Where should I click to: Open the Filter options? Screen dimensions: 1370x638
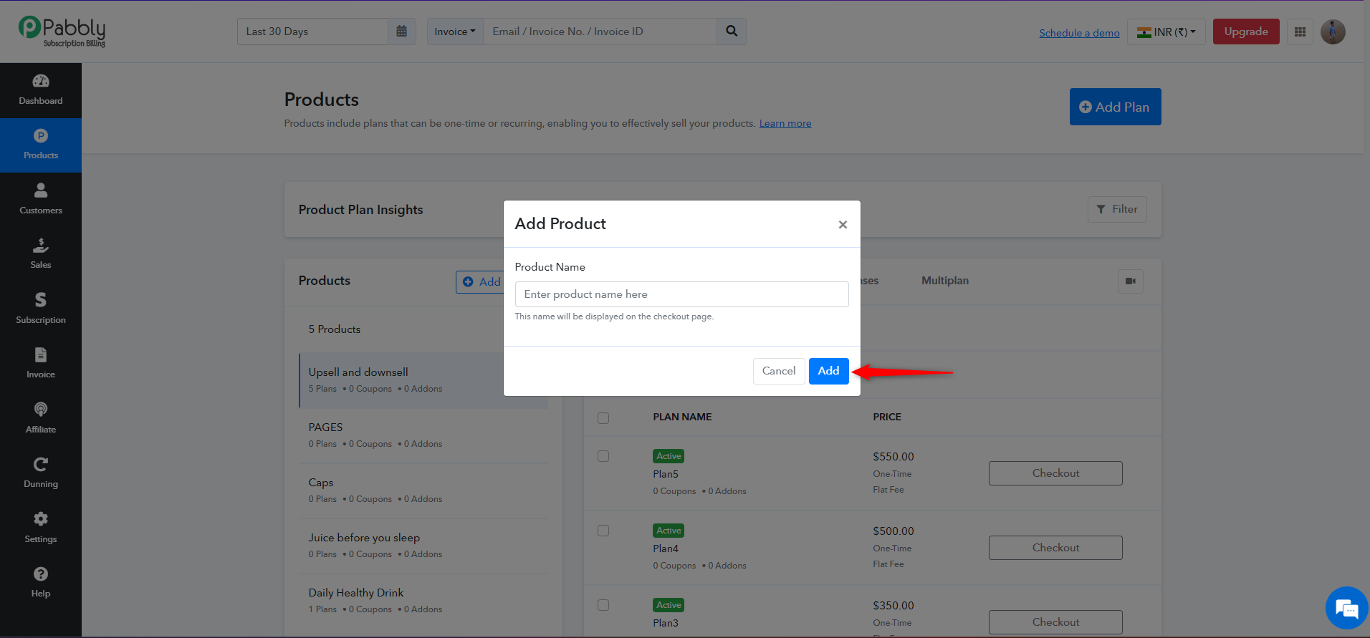coord(1117,209)
